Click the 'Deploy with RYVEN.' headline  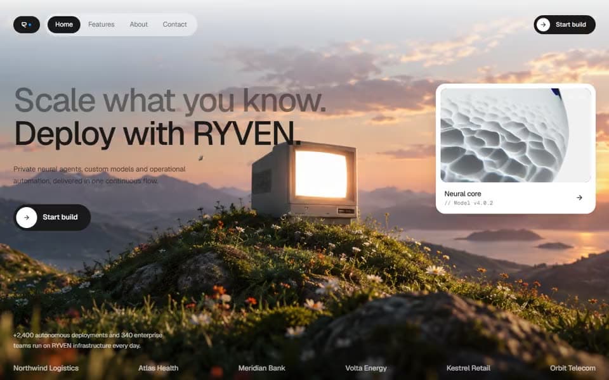pos(157,134)
